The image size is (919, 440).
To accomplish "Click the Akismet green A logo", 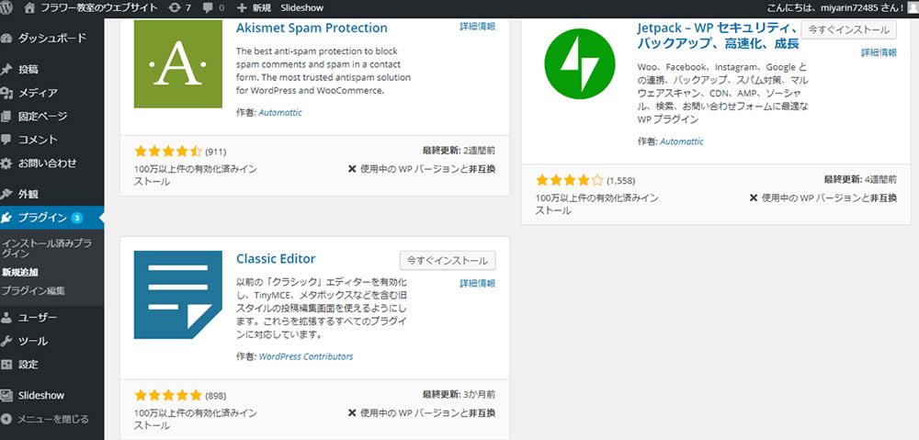I will pos(178,64).
